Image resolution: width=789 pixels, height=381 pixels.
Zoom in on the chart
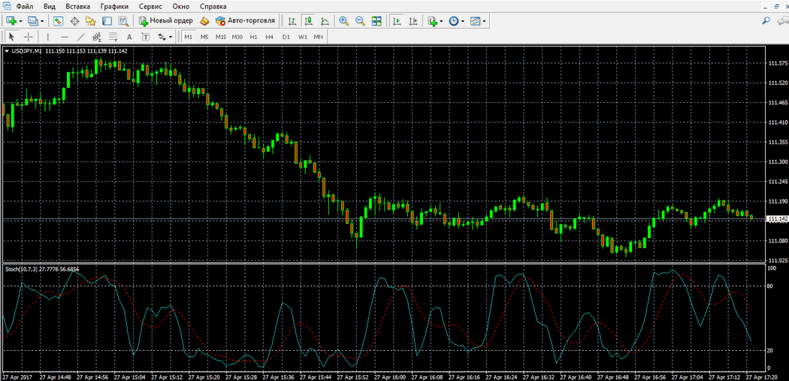point(343,21)
